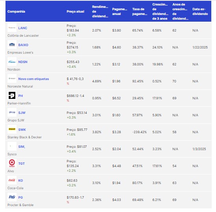Click the Noroeste Natural company logo

tap(12, 79)
